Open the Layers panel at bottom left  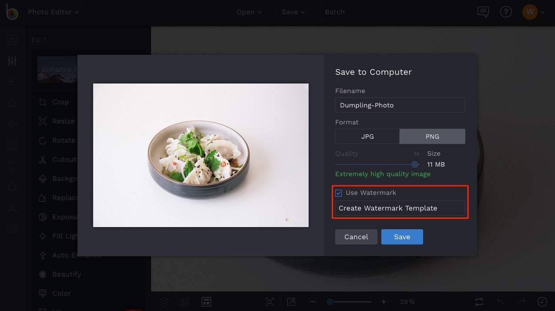[165, 301]
